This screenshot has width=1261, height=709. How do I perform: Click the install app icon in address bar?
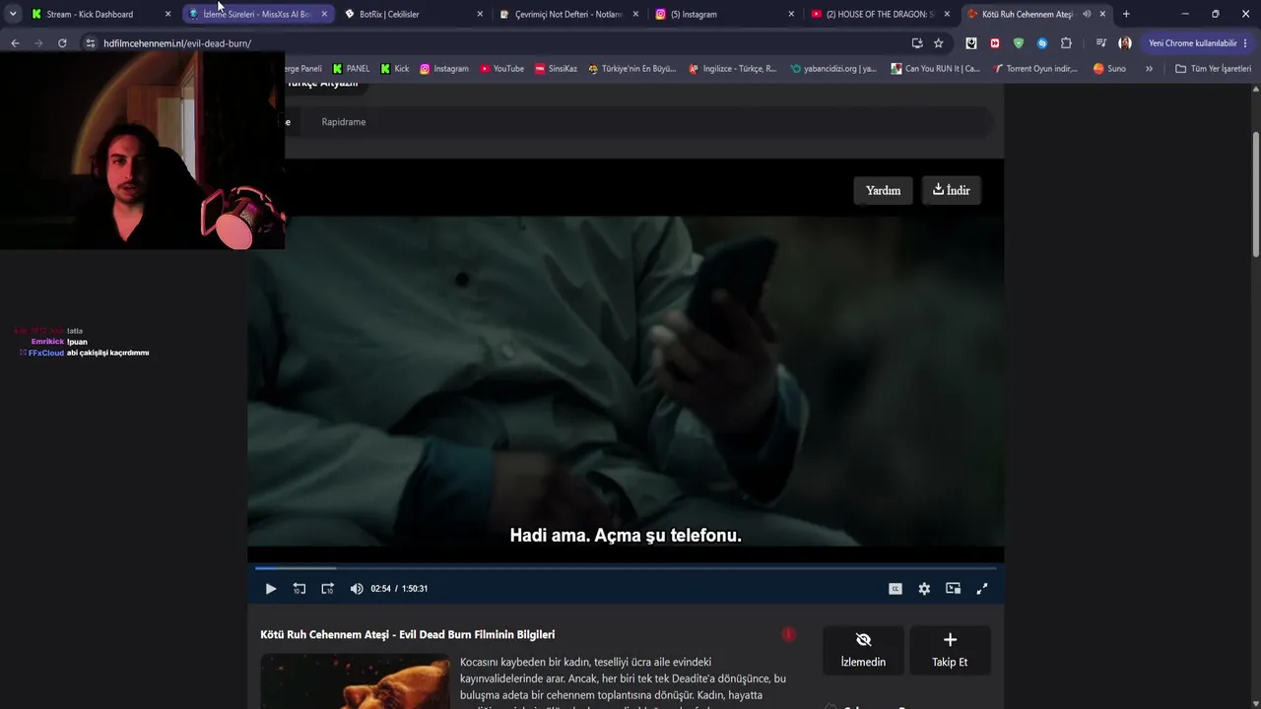(x=917, y=43)
